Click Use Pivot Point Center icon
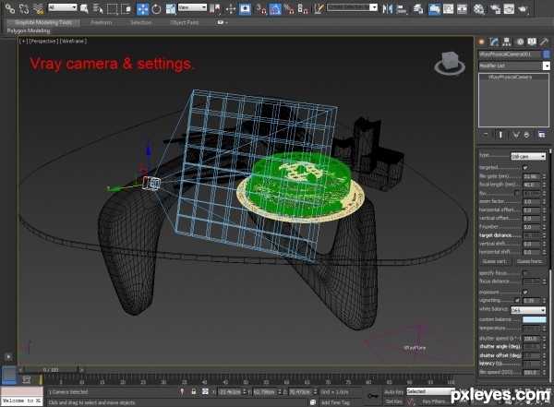 point(214,8)
